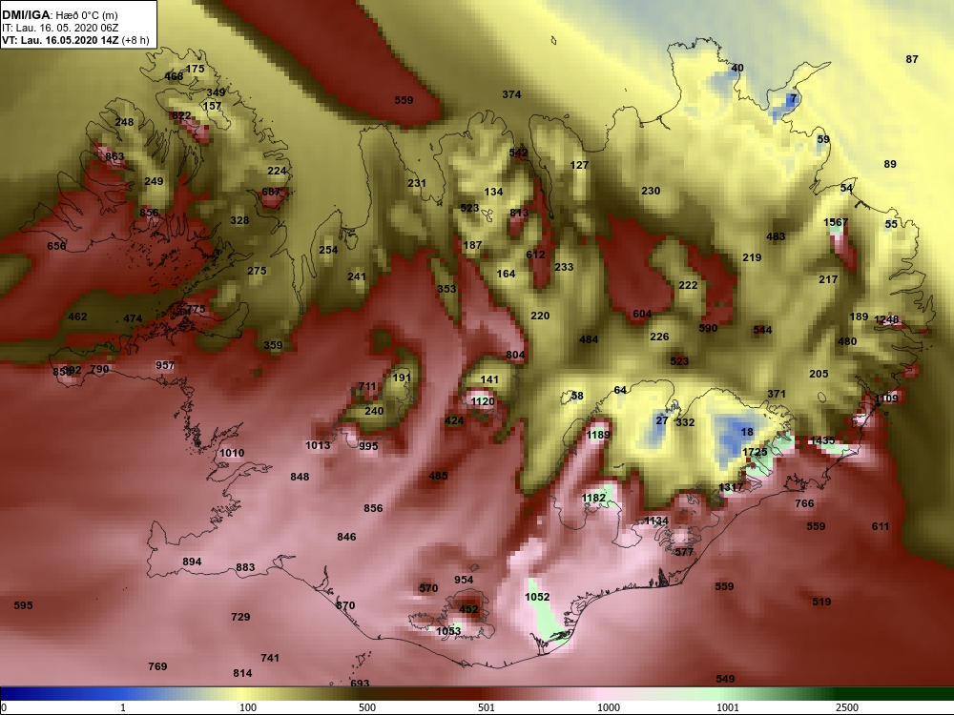Click the map value 1317
This screenshot has width=954, height=715.
pos(731,487)
